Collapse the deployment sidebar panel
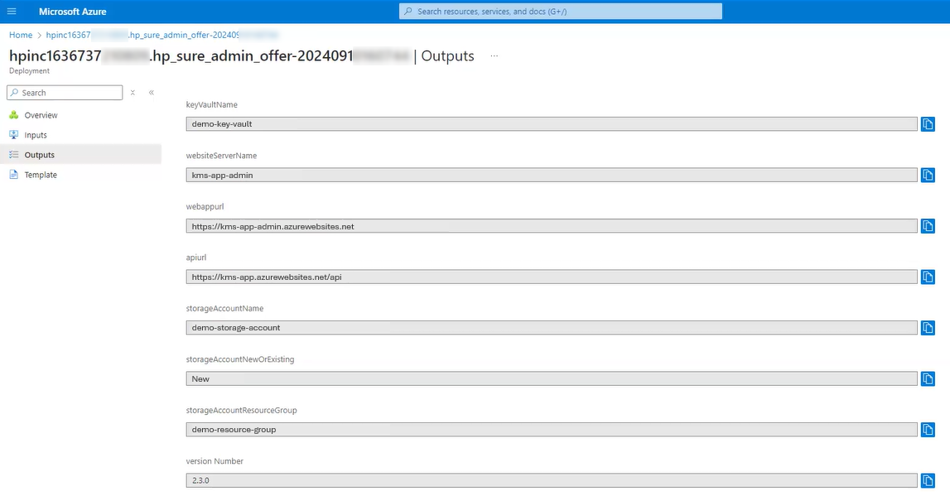 pyautogui.click(x=150, y=92)
